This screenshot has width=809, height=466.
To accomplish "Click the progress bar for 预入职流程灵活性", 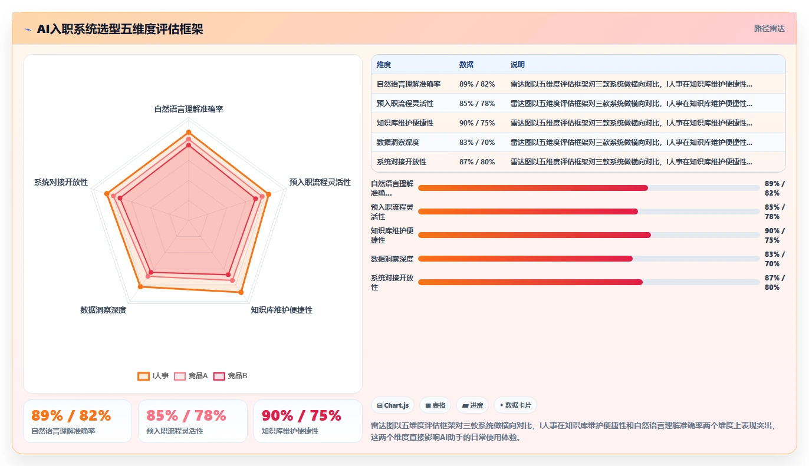I will tap(589, 211).
